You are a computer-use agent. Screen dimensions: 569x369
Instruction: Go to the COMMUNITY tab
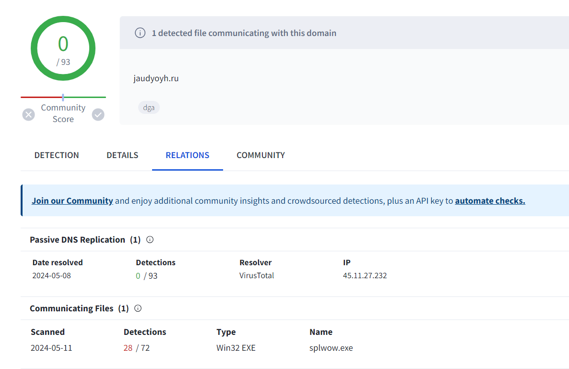tap(261, 155)
